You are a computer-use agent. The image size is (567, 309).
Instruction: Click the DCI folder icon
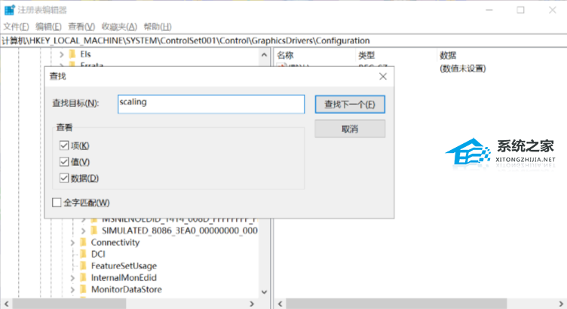pos(83,254)
